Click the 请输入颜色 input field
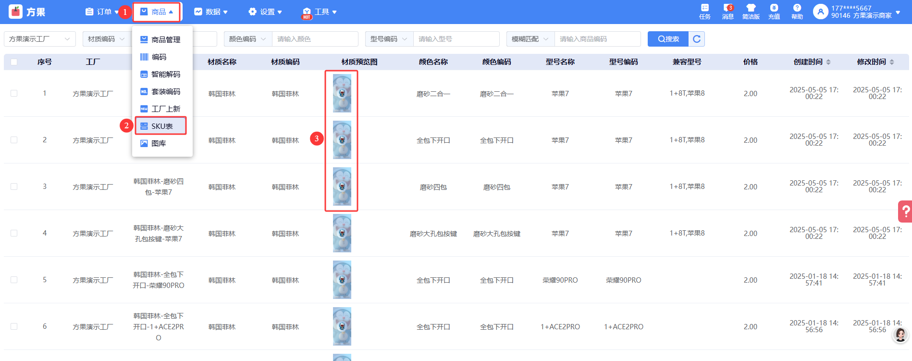The height and width of the screenshot is (361, 912). [x=315, y=39]
